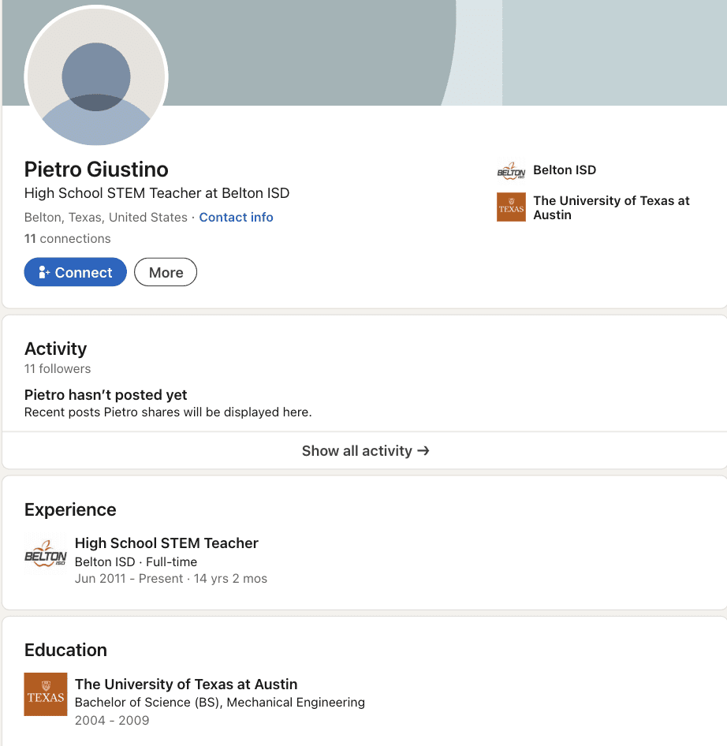This screenshot has height=746, width=727.
Task: Click the Belton ISD logo in top card
Action: [x=511, y=171]
